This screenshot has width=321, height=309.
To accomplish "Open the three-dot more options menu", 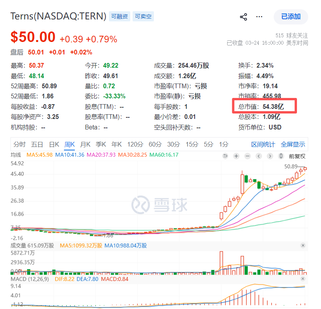I will 259,17.
